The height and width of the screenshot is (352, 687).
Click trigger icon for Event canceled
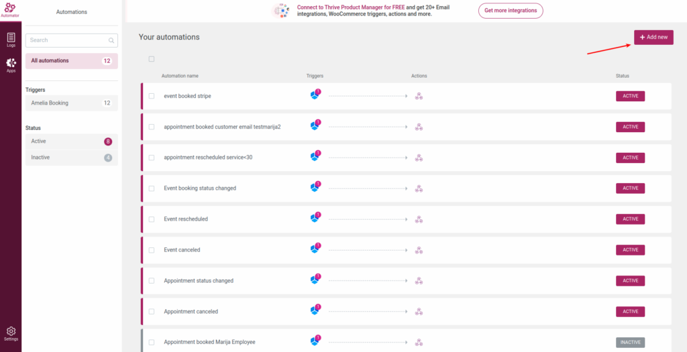pos(315,248)
